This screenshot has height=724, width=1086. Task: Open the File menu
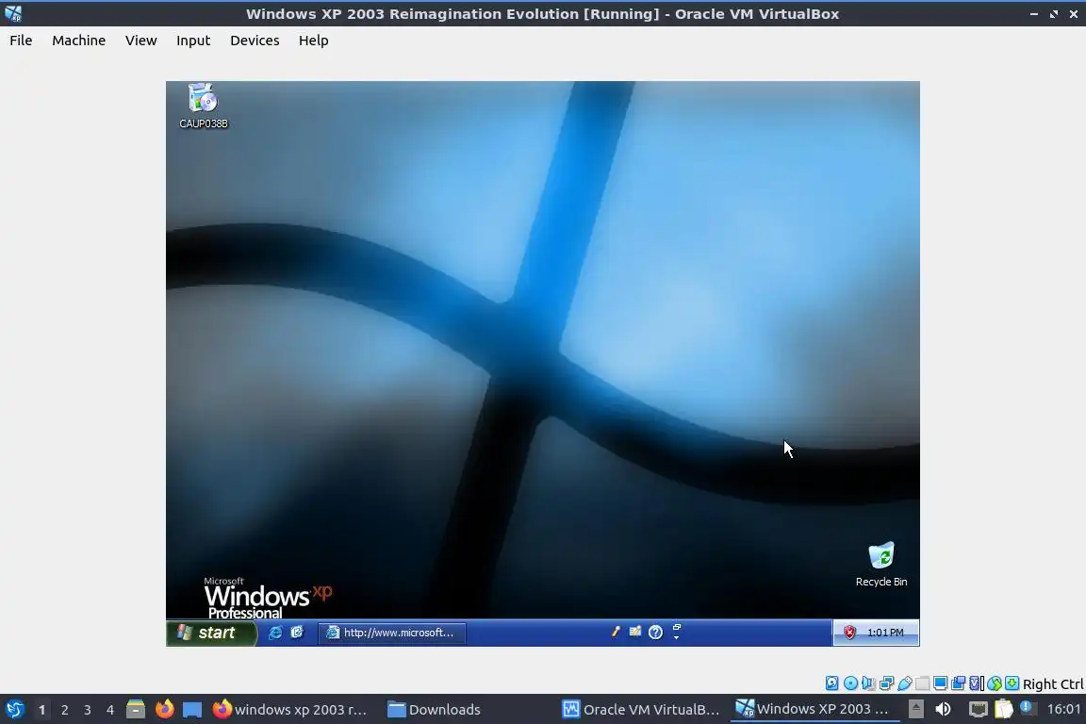(21, 41)
